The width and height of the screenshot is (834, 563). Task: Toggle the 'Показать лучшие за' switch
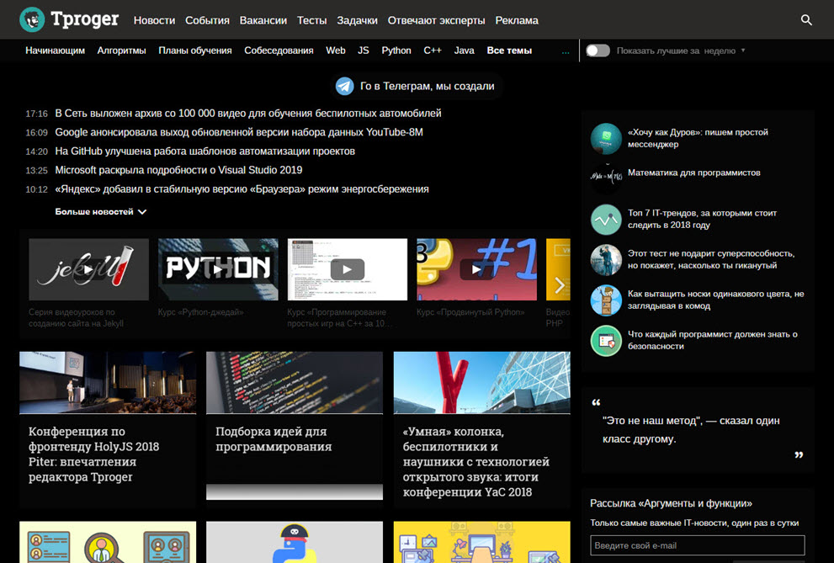pos(598,50)
